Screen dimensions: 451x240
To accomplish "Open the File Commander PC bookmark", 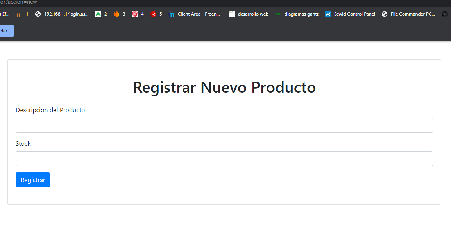I will coord(412,14).
